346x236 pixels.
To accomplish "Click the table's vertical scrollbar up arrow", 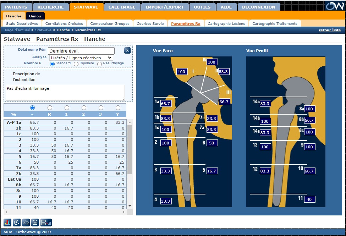I will point(130,122).
